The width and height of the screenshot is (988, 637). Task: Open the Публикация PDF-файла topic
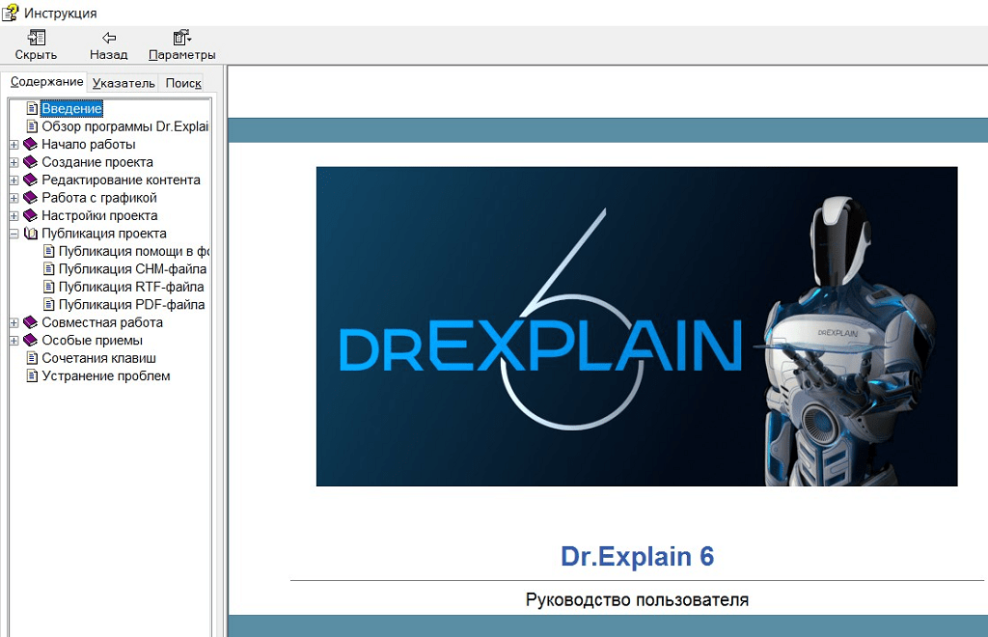(x=131, y=304)
